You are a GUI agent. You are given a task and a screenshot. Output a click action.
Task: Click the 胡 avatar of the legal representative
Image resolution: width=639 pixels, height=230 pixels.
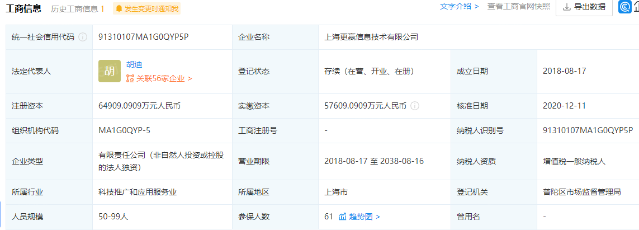(x=110, y=71)
